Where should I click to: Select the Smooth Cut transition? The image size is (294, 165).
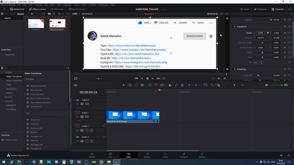click(x=36, y=106)
